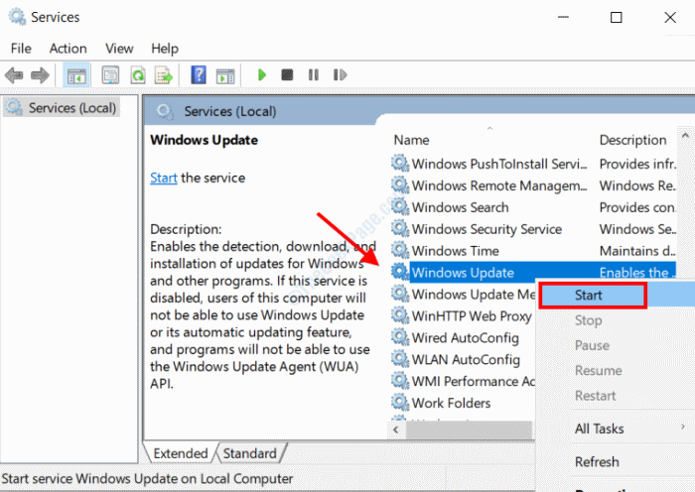The width and height of the screenshot is (695, 492).
Task: Click gear icon beside Work Folders
Action: point(400,402)
